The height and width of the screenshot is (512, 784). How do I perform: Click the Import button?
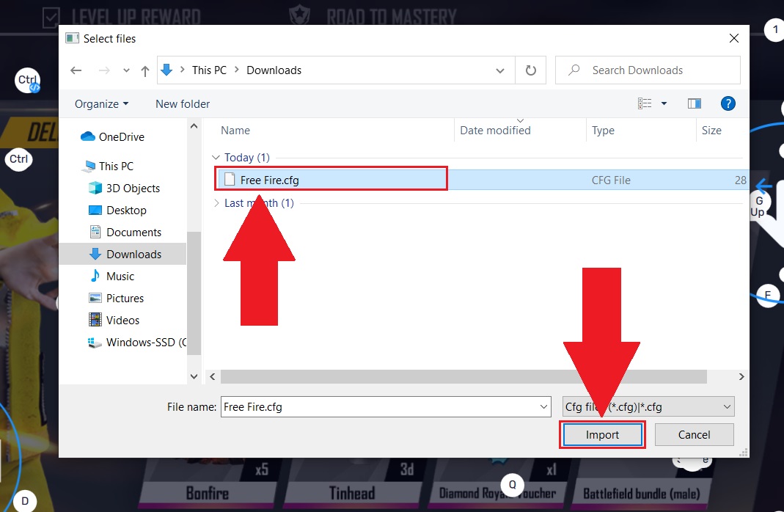coord(603,435)
